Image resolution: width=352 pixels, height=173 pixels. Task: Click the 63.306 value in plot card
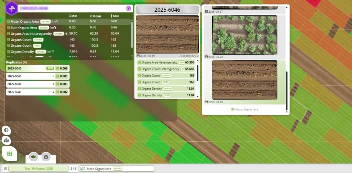point(190,62)
